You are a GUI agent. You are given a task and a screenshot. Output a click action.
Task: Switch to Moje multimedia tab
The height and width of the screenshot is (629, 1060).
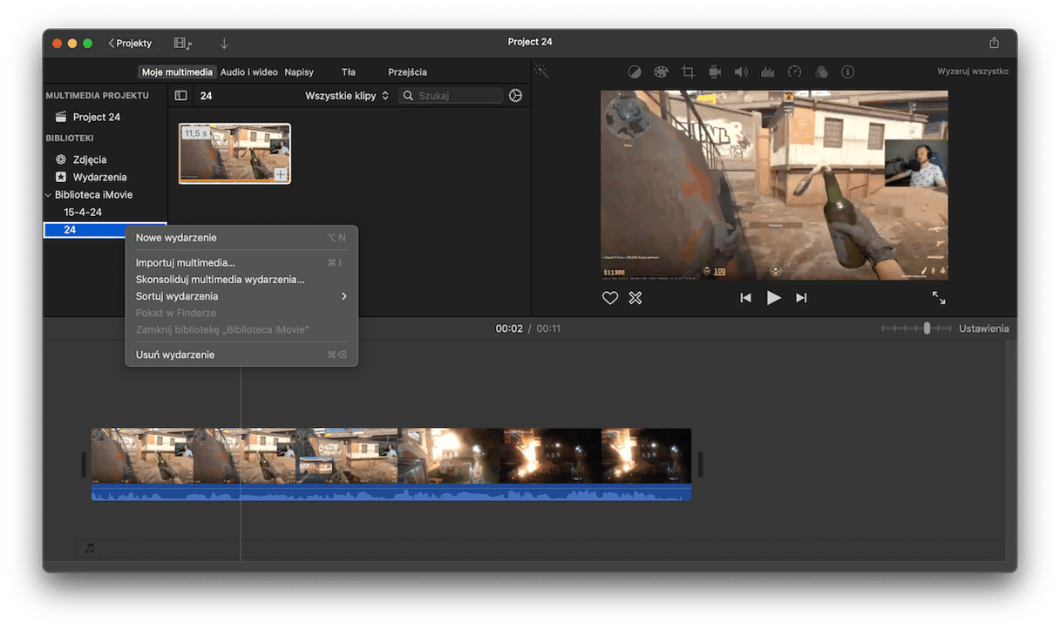178,72
